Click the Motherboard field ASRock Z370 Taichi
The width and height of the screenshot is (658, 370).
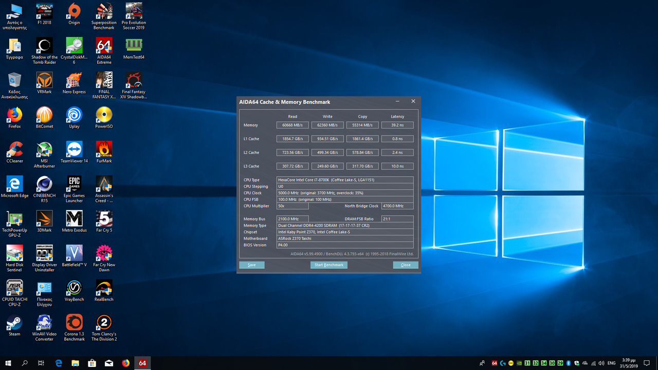click(345, 238)
